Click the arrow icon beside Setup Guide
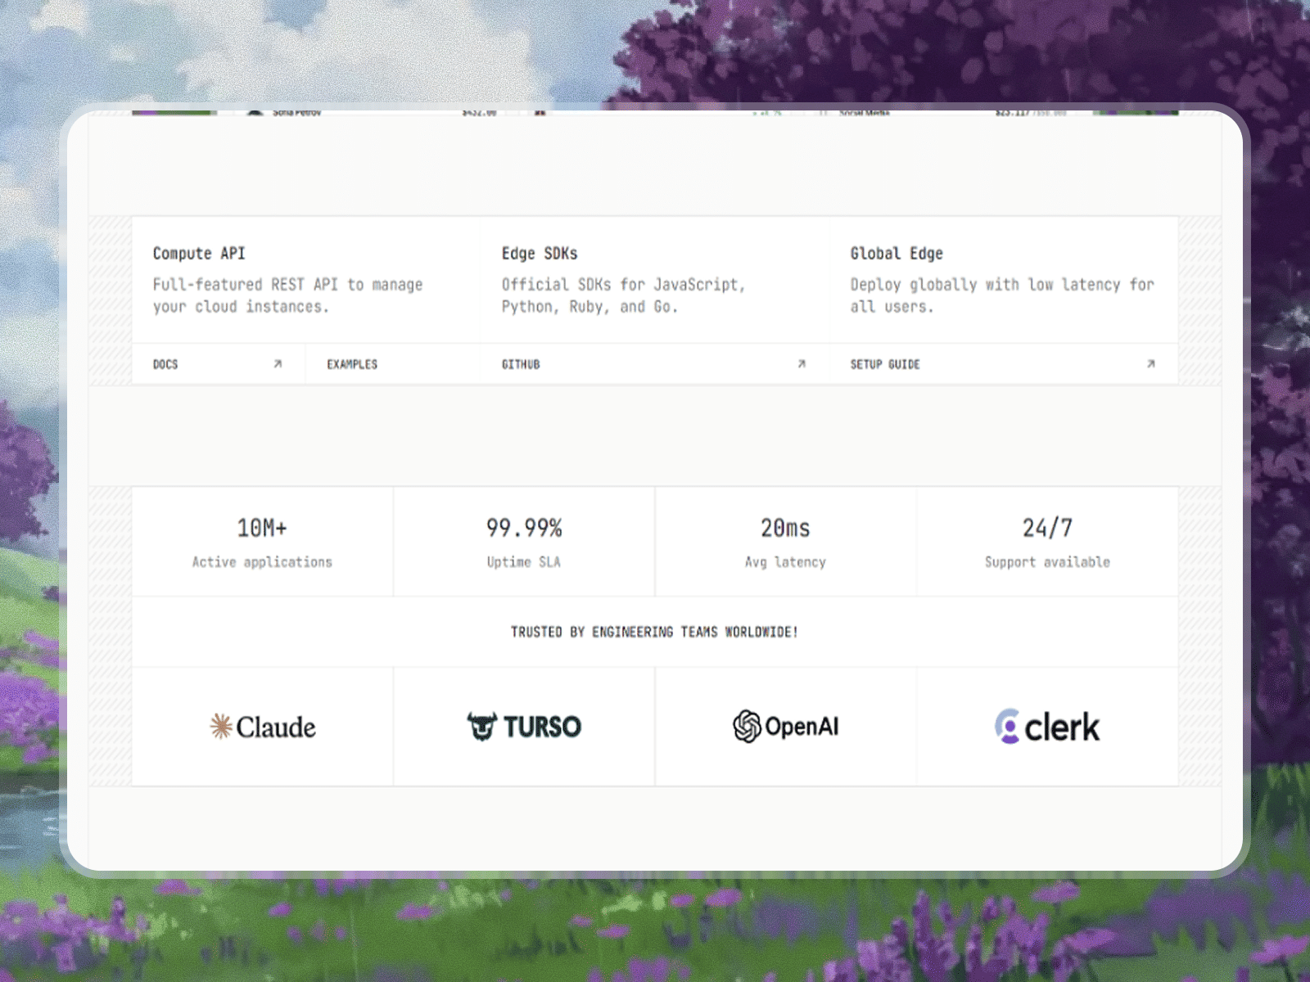 pyautogui.click(x=1150, y=364)
